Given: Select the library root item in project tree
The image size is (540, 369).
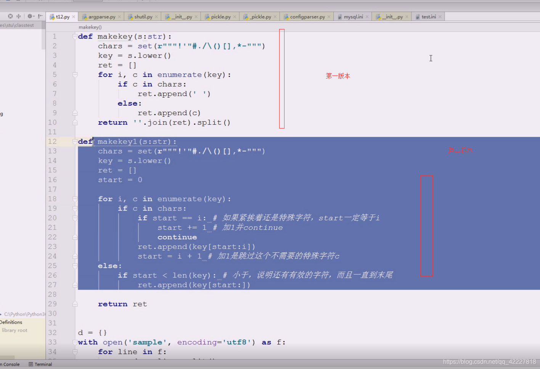Looking at the screenshot, I should tap(14, 330).
